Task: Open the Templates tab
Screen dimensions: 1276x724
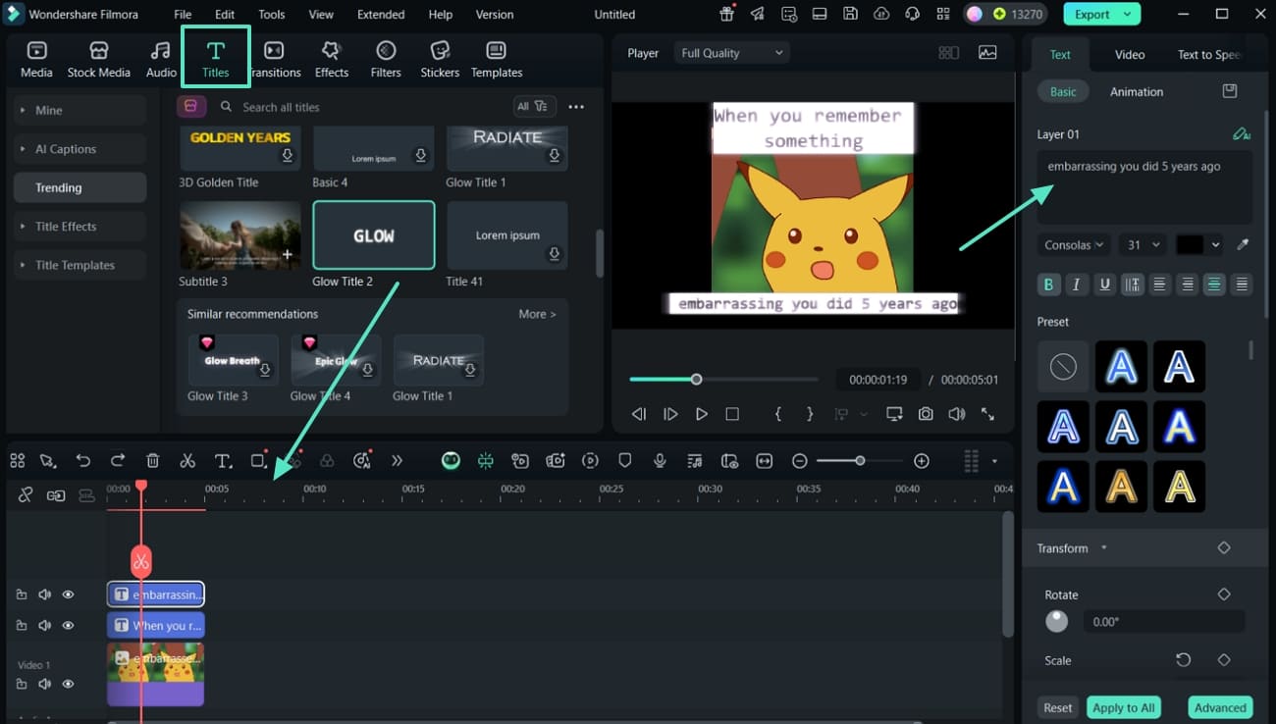Action: [497, 60]
